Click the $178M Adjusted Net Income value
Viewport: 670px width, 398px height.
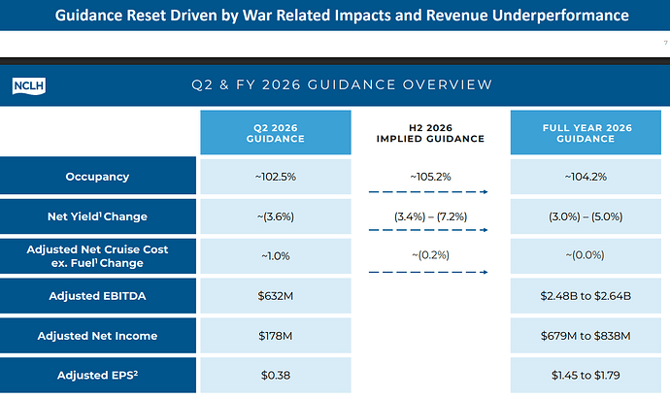[x=276, y=336]
